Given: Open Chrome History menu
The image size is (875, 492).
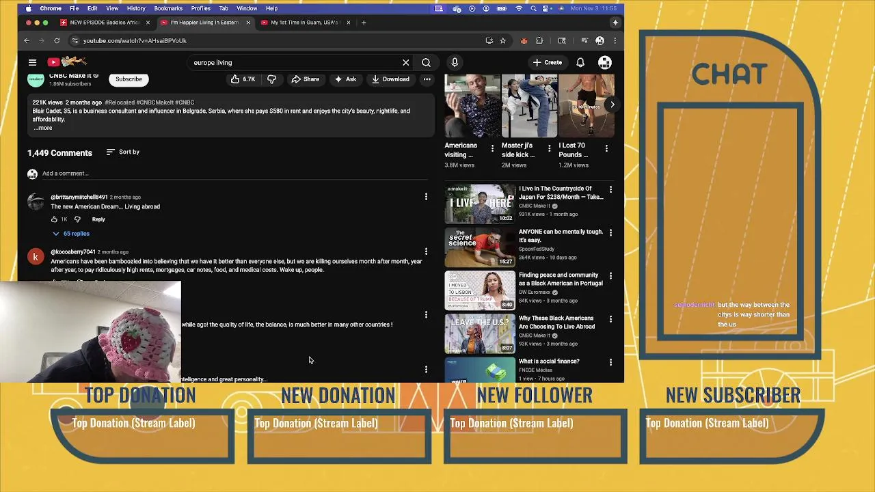Looking at the screenshot, I should 136,8.
